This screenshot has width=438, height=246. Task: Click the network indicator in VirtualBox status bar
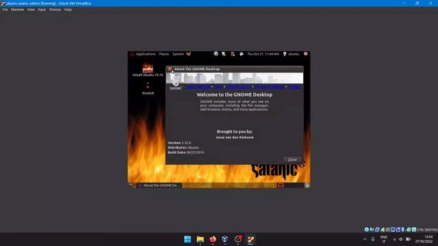[377, 230]
